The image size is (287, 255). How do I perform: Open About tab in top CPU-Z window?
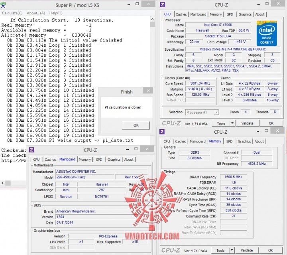coord(260,14)
